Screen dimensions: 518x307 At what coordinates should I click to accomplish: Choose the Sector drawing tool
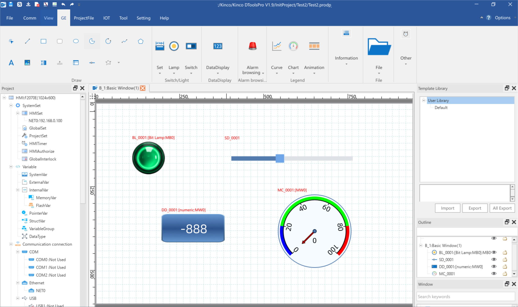[x=92, y=41]
